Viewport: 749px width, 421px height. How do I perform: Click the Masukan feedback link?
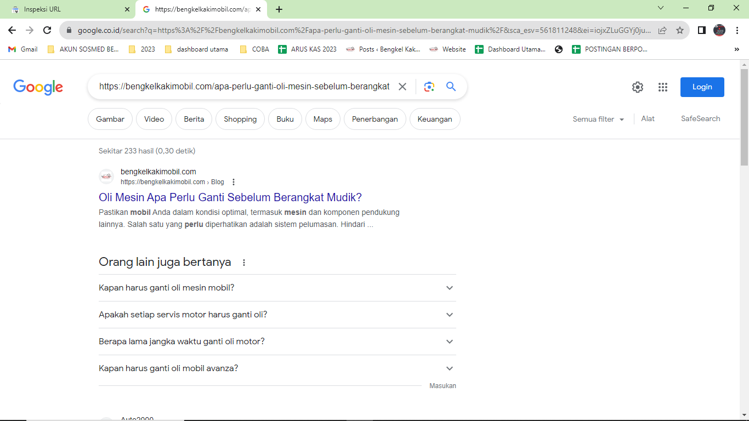pos(442,386)
